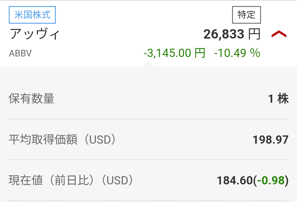This screenshot has width=297, height=202.
Task: Collapse the アッヴィ details with red chevron
Action: (x=279, y=34)
